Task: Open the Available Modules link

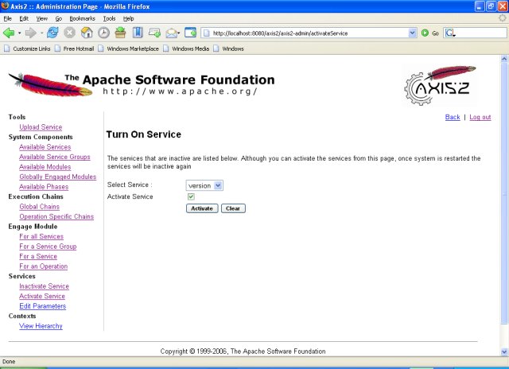Action: (x=45, y=167)
